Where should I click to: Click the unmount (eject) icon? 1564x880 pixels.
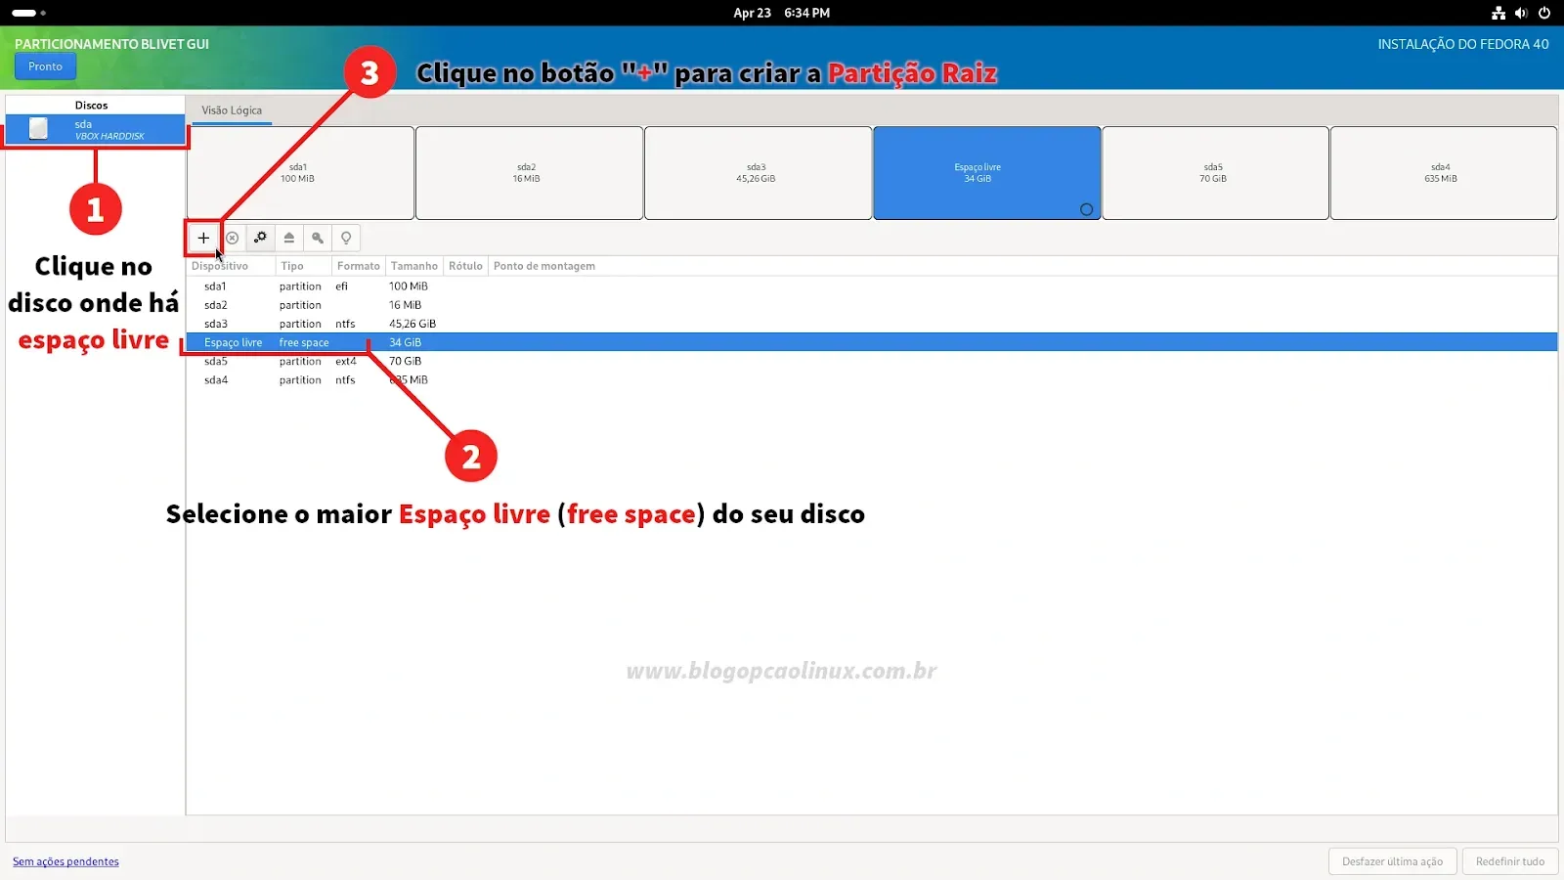pyautogui.click(x=288, y=238)
